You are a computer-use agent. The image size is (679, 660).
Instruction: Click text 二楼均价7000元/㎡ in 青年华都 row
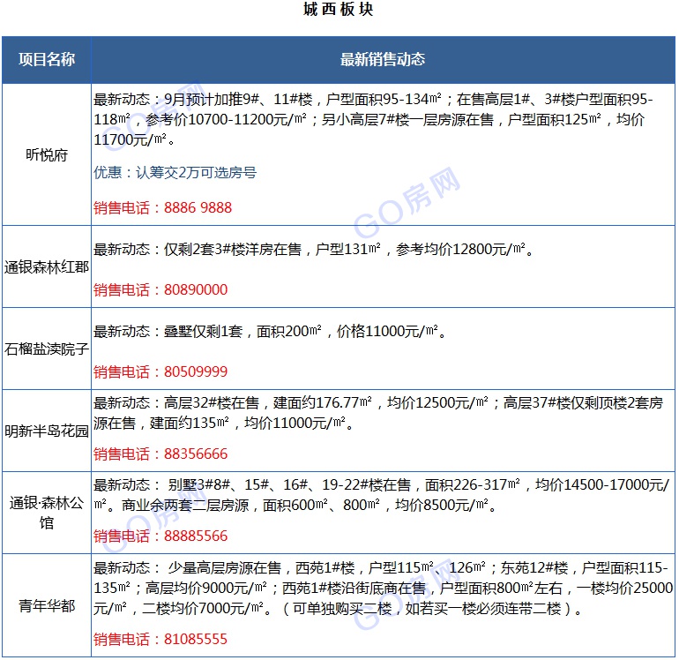pos(203,609)
